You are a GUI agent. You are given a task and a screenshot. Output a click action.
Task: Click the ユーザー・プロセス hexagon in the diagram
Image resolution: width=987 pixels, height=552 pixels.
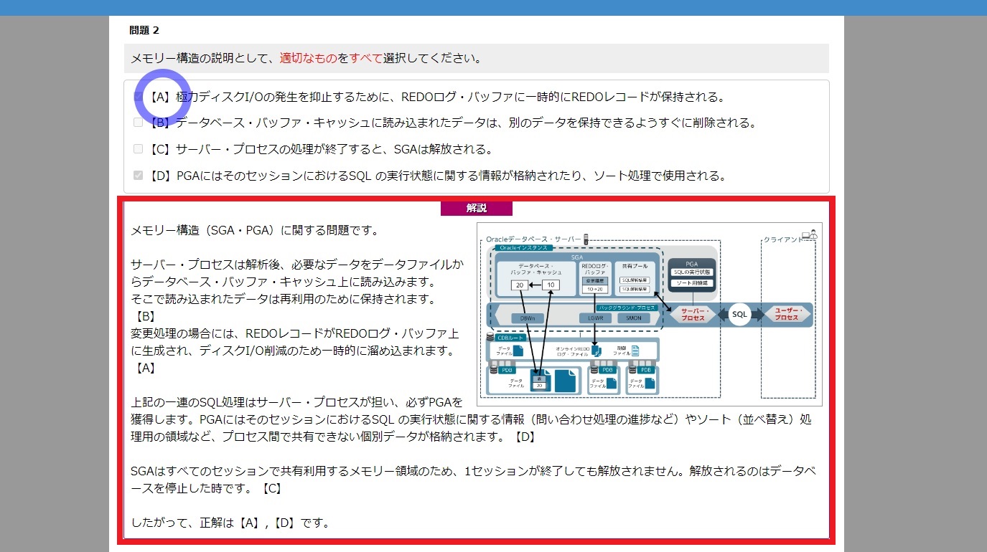[787, 314]
